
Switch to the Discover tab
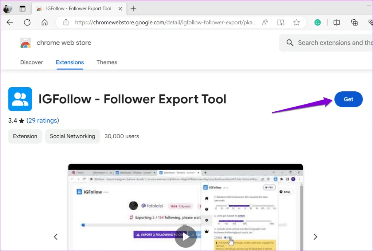click(32, 62)
